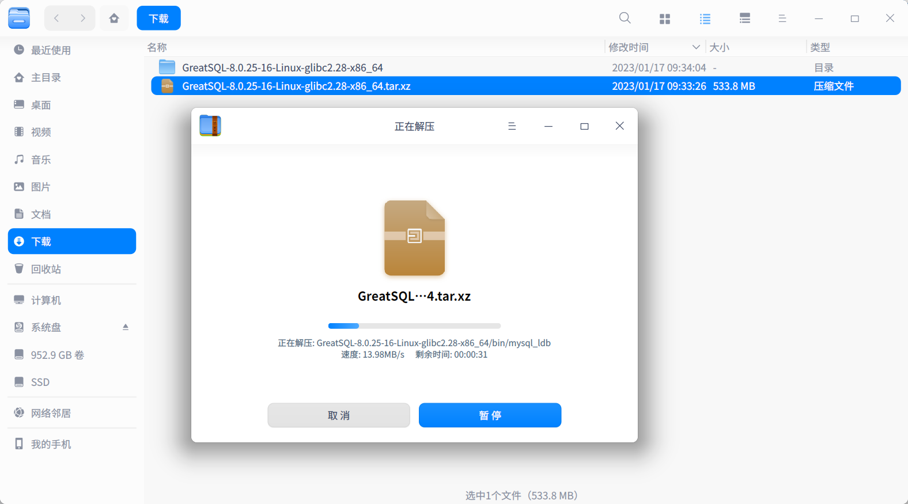Open 计算机 in sidebar

(x=72, y=300)
